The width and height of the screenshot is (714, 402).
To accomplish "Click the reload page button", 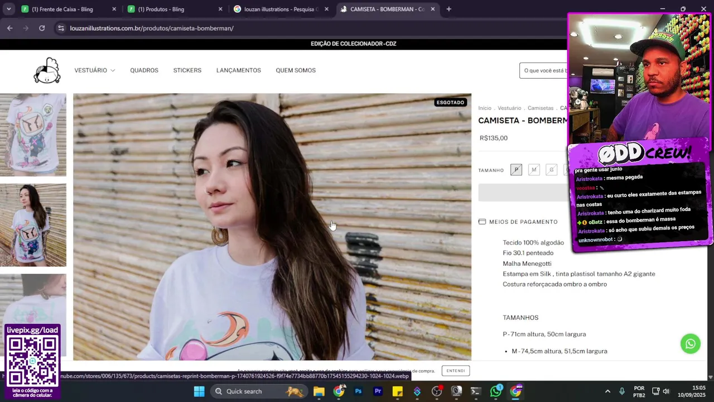I will tap(42, 28).
